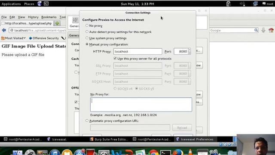
Task: Select the General preferences tab icon
Action: (75, 22)
